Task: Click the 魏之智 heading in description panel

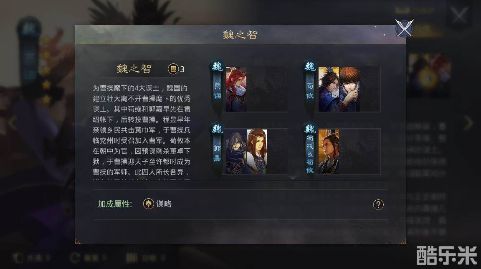Action: [x=134, y=69]
